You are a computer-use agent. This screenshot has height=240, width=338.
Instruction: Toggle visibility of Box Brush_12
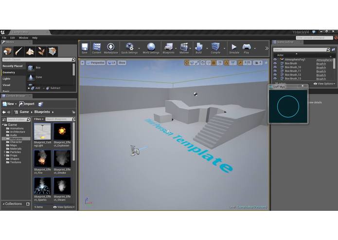(x=275, y=75)
